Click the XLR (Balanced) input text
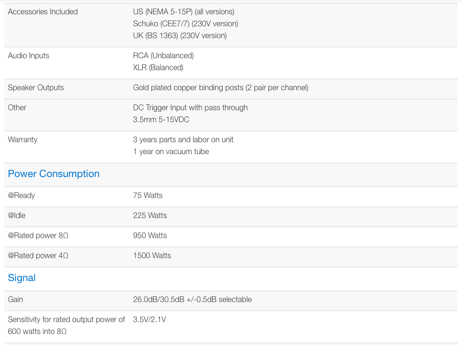The height and width of the screenshot is (345, 462). (158, 67)
